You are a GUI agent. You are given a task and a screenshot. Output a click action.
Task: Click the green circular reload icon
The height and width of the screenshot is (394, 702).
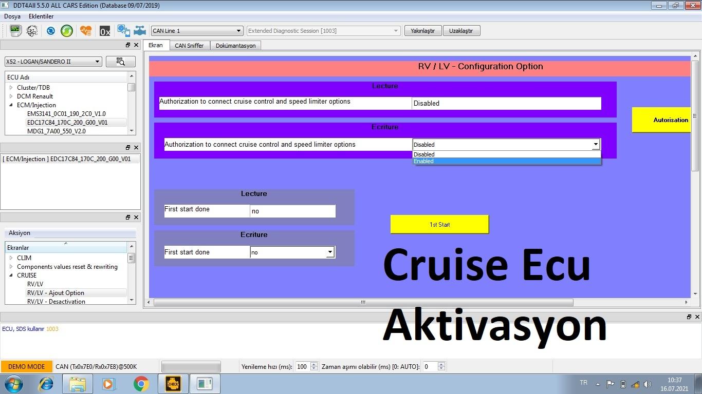point(67,31)
